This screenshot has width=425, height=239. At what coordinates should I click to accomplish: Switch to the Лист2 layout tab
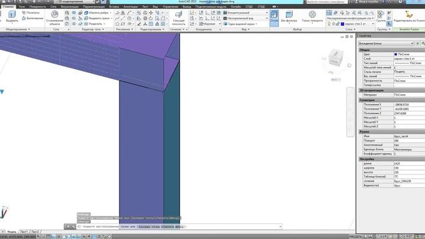click(35, 232)
